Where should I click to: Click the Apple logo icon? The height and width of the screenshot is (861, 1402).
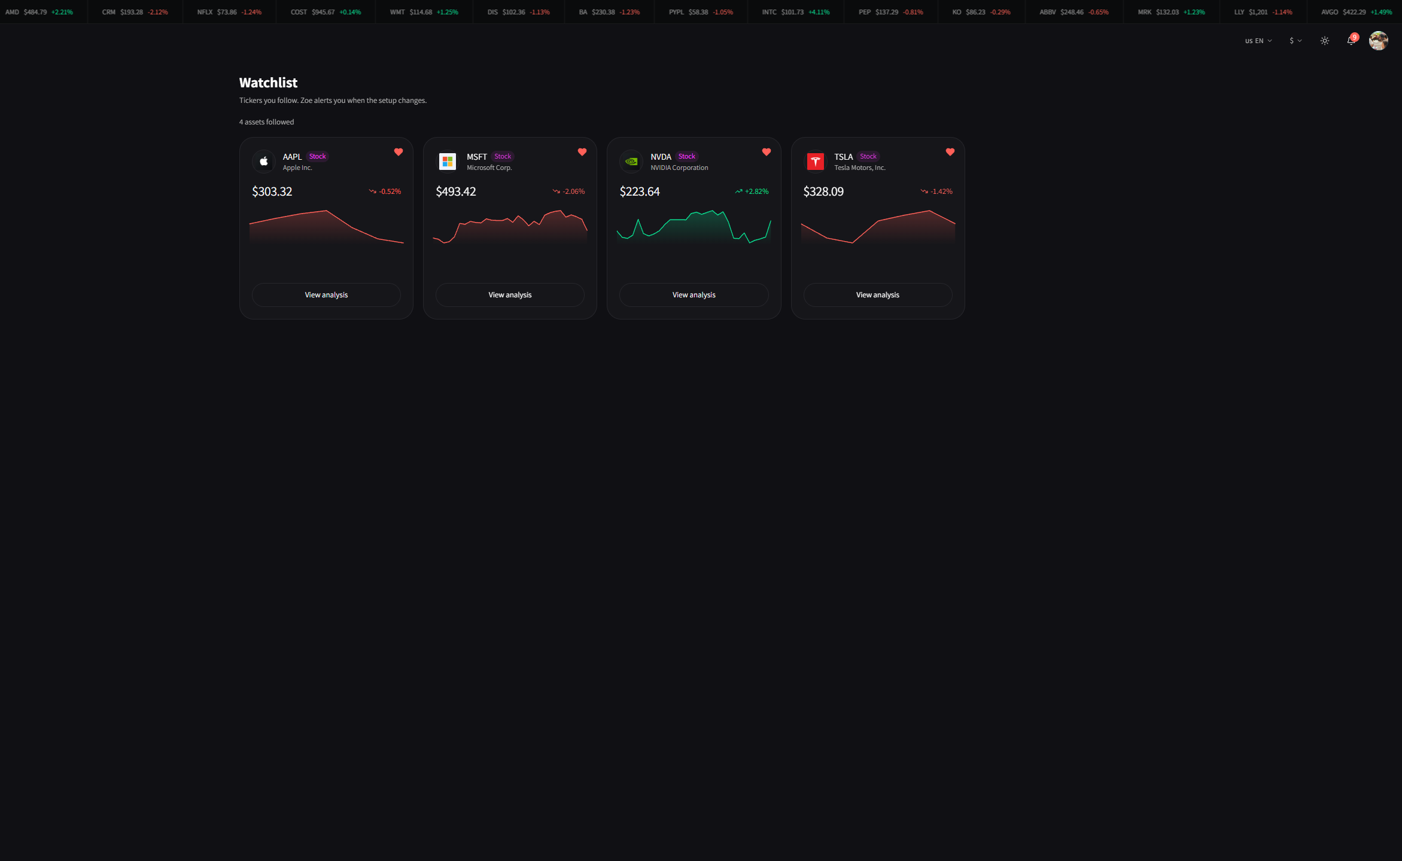pos(264,162)
